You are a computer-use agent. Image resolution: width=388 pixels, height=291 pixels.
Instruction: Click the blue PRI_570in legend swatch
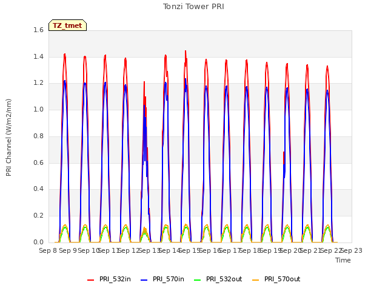coord(144,280)
